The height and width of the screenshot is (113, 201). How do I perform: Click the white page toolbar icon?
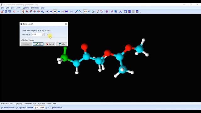(125, 12)
